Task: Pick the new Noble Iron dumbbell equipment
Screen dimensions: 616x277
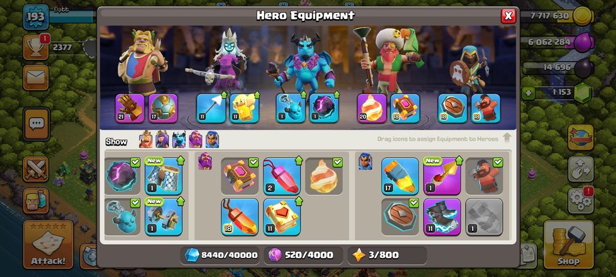Action: pyautogui.click(x=164, y=217)
